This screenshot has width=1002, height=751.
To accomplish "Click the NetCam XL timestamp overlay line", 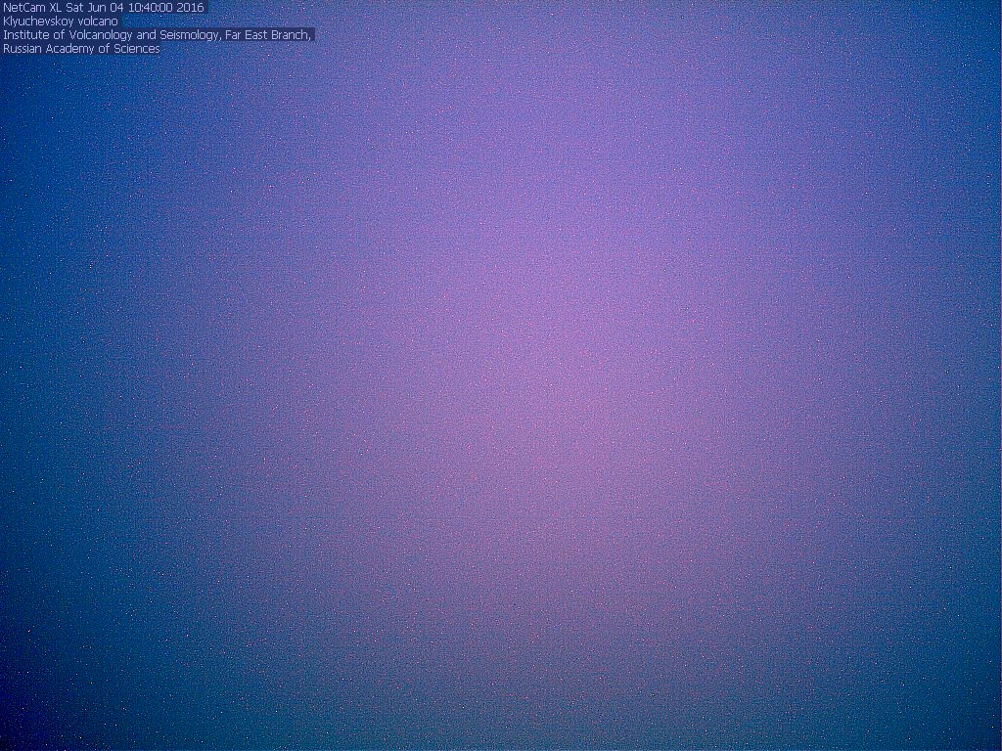I will pyautogui.click(x=104, y=8).
